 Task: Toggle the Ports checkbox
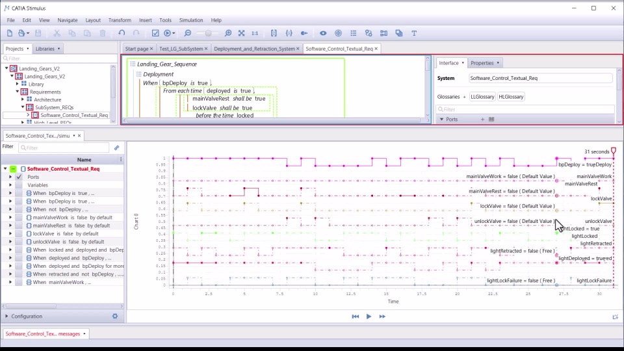(x=19, y=177)
